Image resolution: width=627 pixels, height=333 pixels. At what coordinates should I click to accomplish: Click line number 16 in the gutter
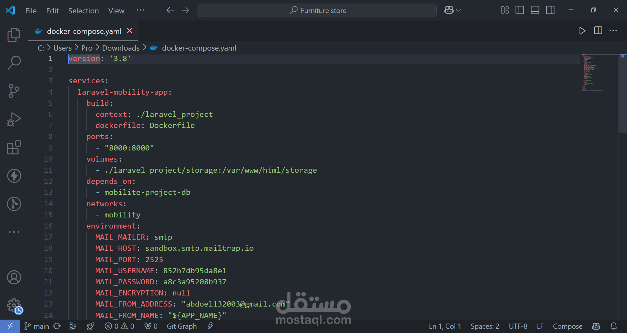pos(48,226)
